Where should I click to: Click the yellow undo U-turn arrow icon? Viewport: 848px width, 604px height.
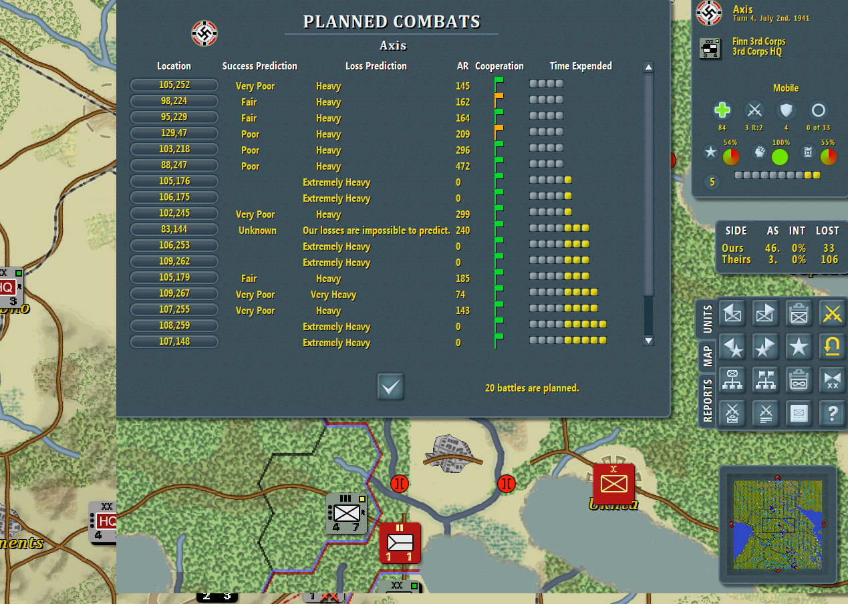(832, 346)
